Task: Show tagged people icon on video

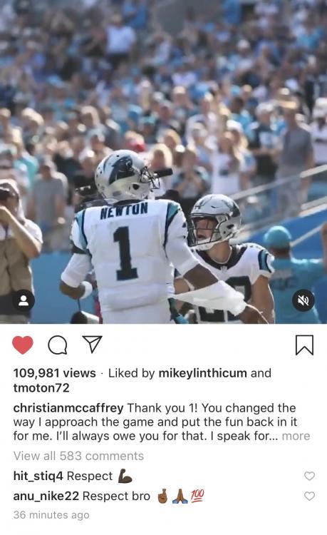Action: pos(24,300)
